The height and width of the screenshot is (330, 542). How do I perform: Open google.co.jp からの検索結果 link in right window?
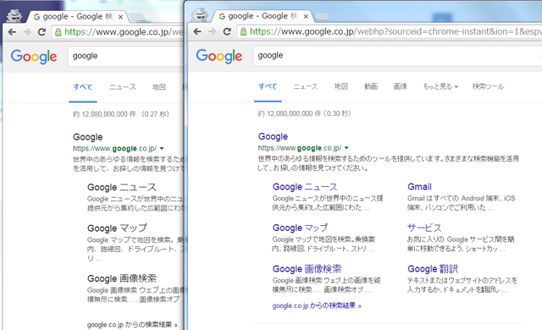317,305
